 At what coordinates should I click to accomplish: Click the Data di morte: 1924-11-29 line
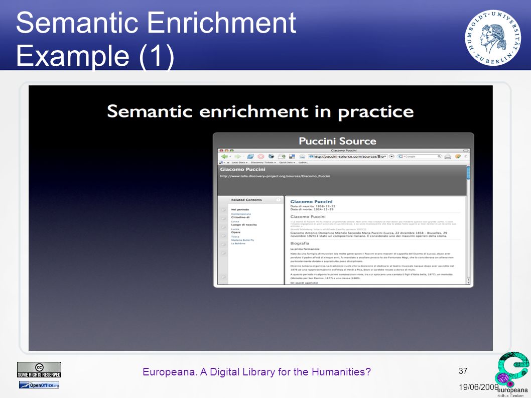(x=312, y=209)
